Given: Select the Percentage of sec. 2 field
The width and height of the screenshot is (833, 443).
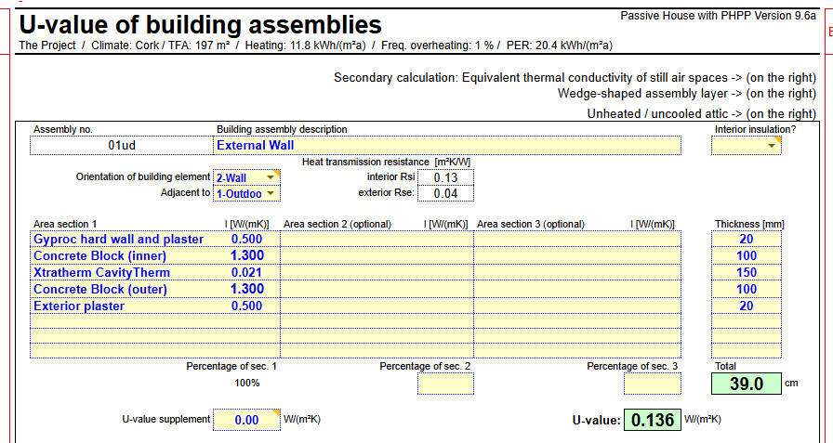Looking at the screenshot, I should 445,384.
